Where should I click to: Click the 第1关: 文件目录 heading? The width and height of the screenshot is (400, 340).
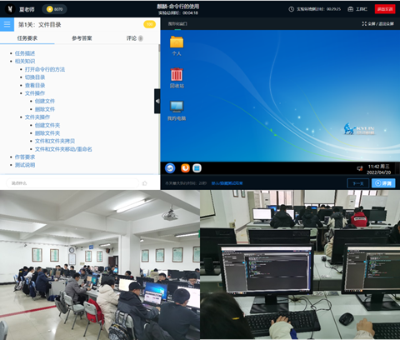(x=40, y=25)
